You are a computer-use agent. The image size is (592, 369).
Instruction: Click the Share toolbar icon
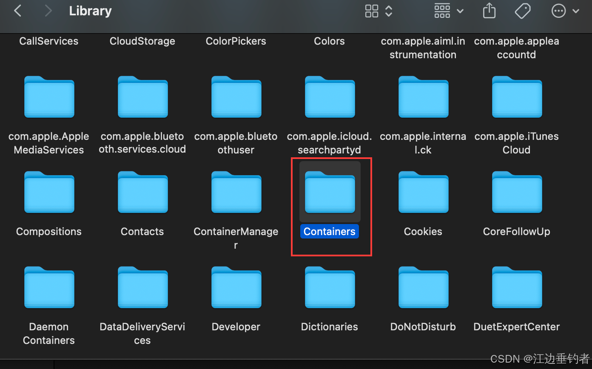tap(490, 11)
